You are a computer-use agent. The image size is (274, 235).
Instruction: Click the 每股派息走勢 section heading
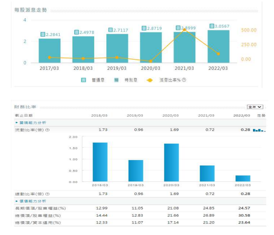[x=30, y=10]
